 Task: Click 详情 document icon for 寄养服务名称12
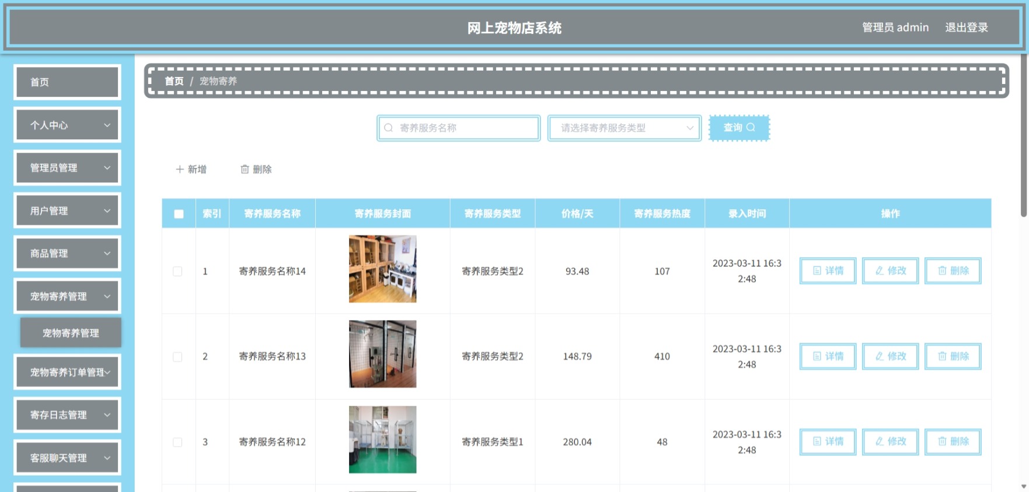817,441
